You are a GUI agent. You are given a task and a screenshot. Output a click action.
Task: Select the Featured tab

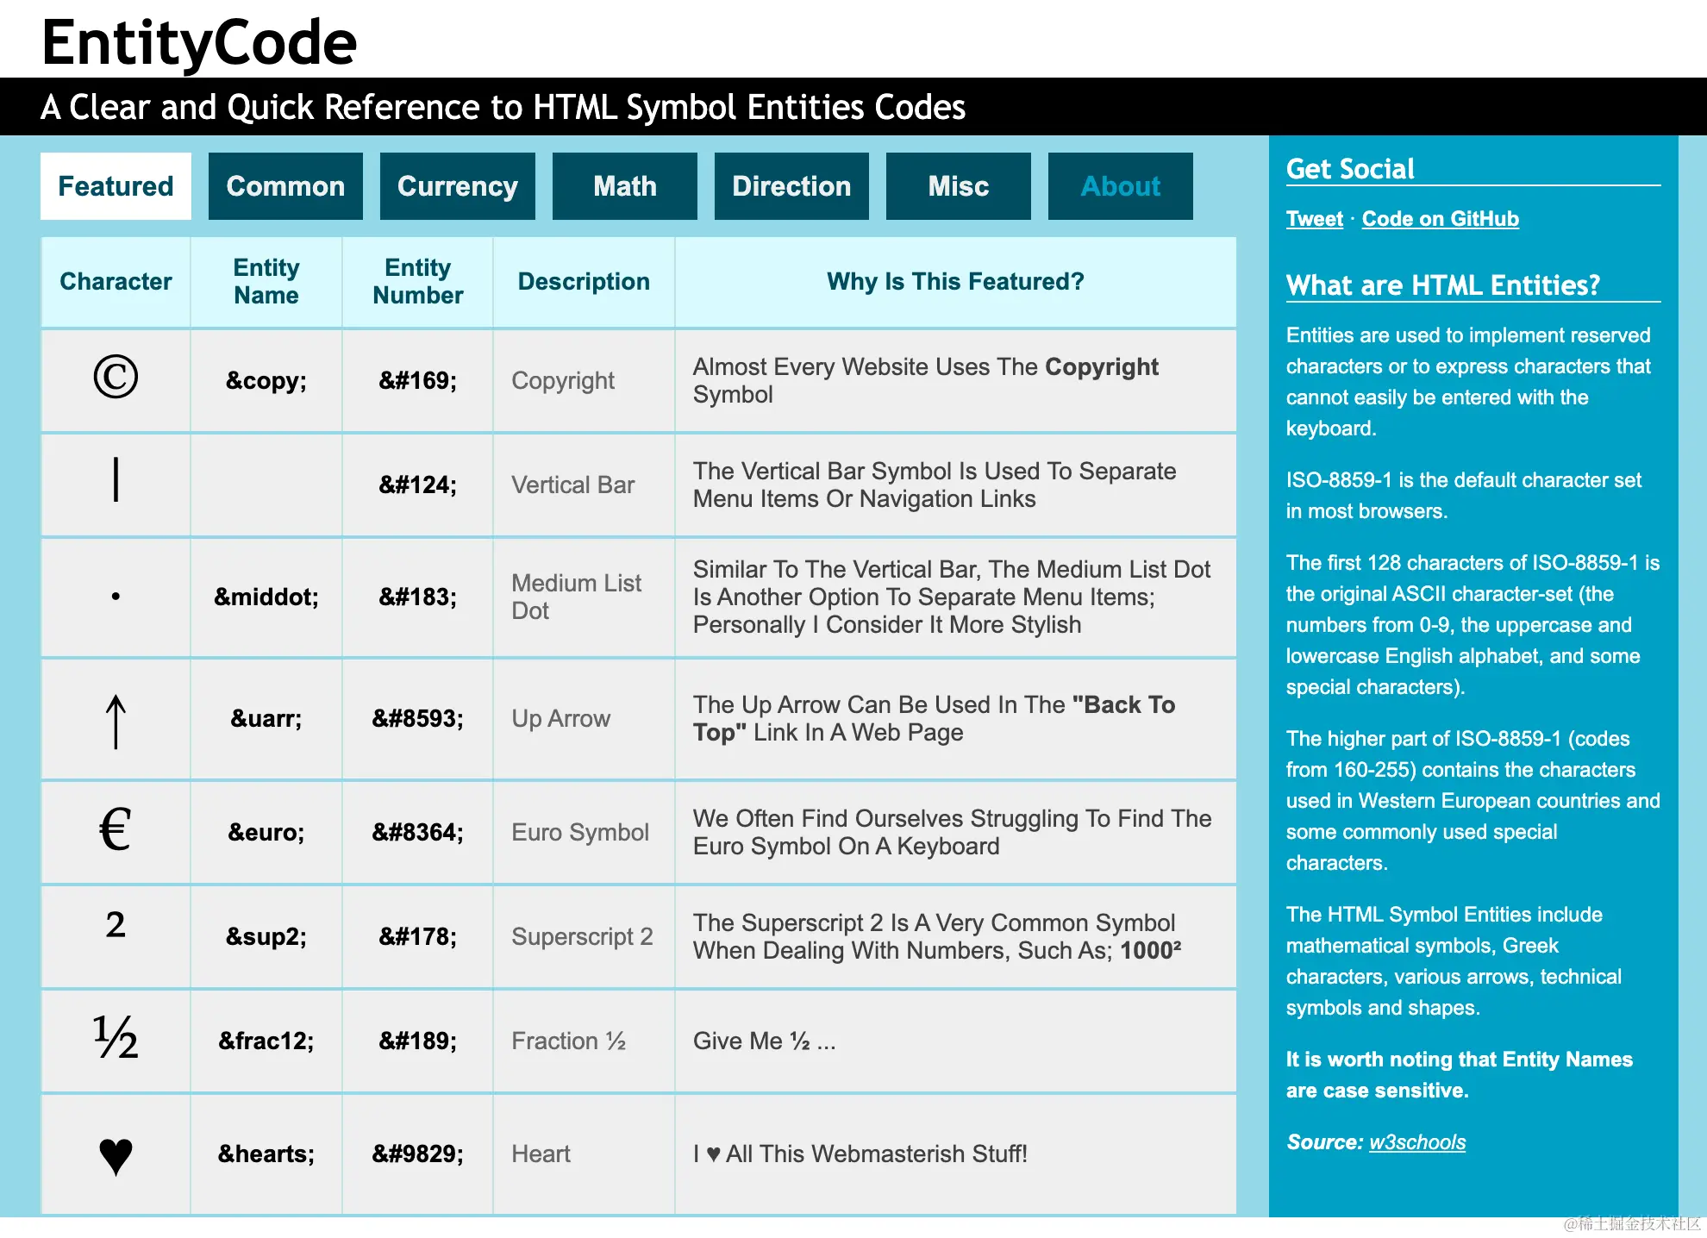tap(116, 186)
